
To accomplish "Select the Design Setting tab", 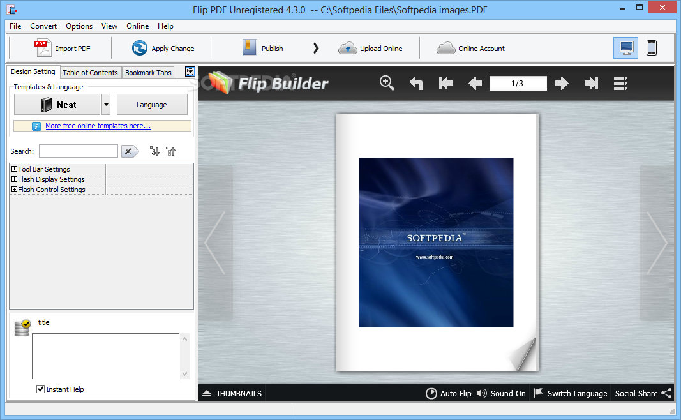I will (x=33, y=71).
